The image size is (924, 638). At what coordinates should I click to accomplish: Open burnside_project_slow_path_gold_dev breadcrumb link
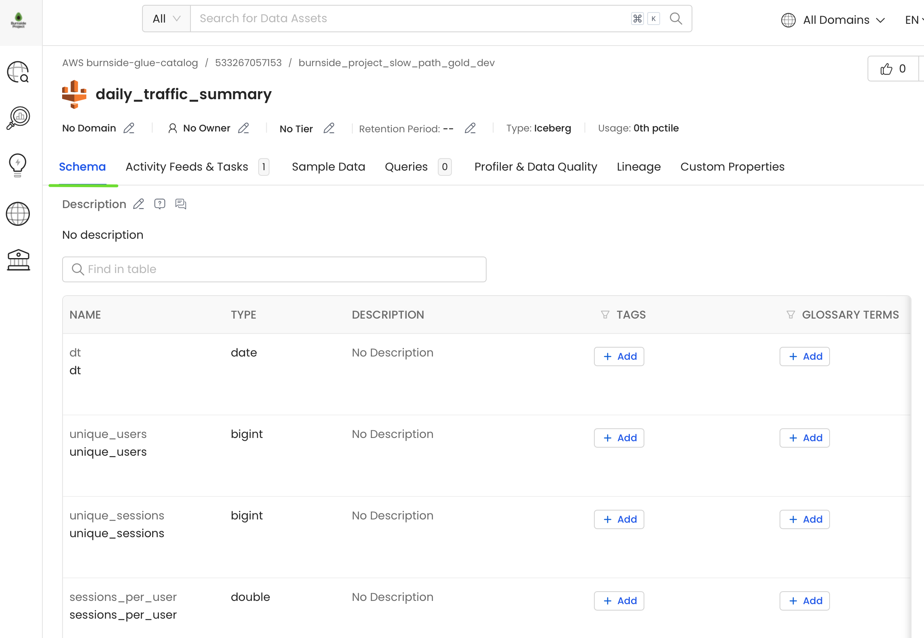click(396, 63)
